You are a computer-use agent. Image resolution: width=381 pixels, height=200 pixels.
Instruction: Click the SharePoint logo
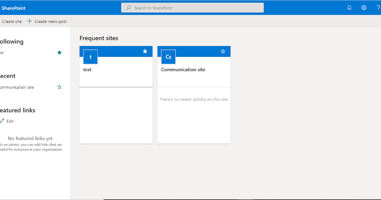point(13,7)
